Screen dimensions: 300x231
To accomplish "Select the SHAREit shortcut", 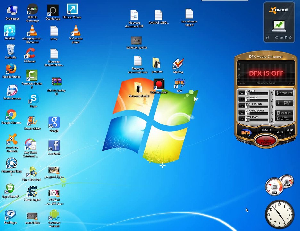I will pyautogui.click(x=10, y=32).
